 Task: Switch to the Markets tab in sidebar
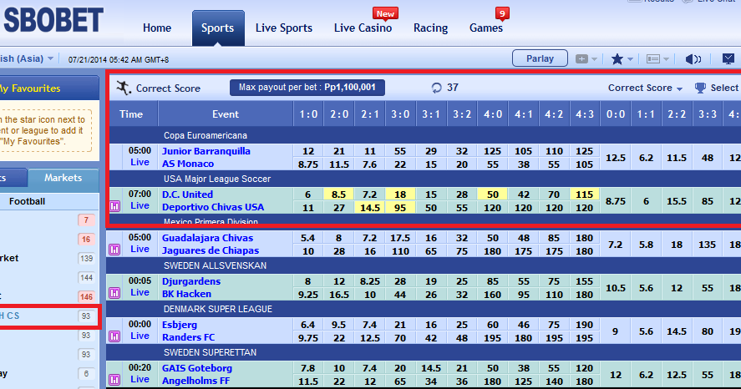(63, 178)
